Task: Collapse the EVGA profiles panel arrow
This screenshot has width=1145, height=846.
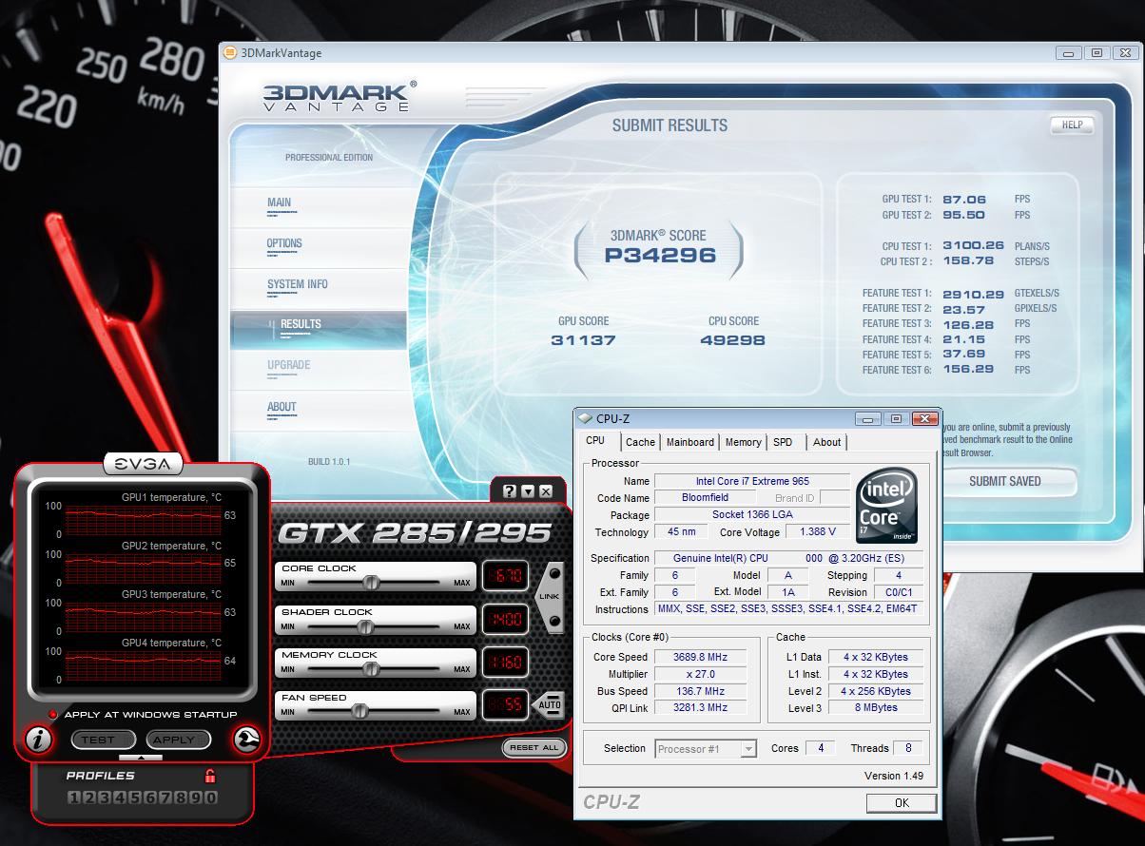Action: 141,758
